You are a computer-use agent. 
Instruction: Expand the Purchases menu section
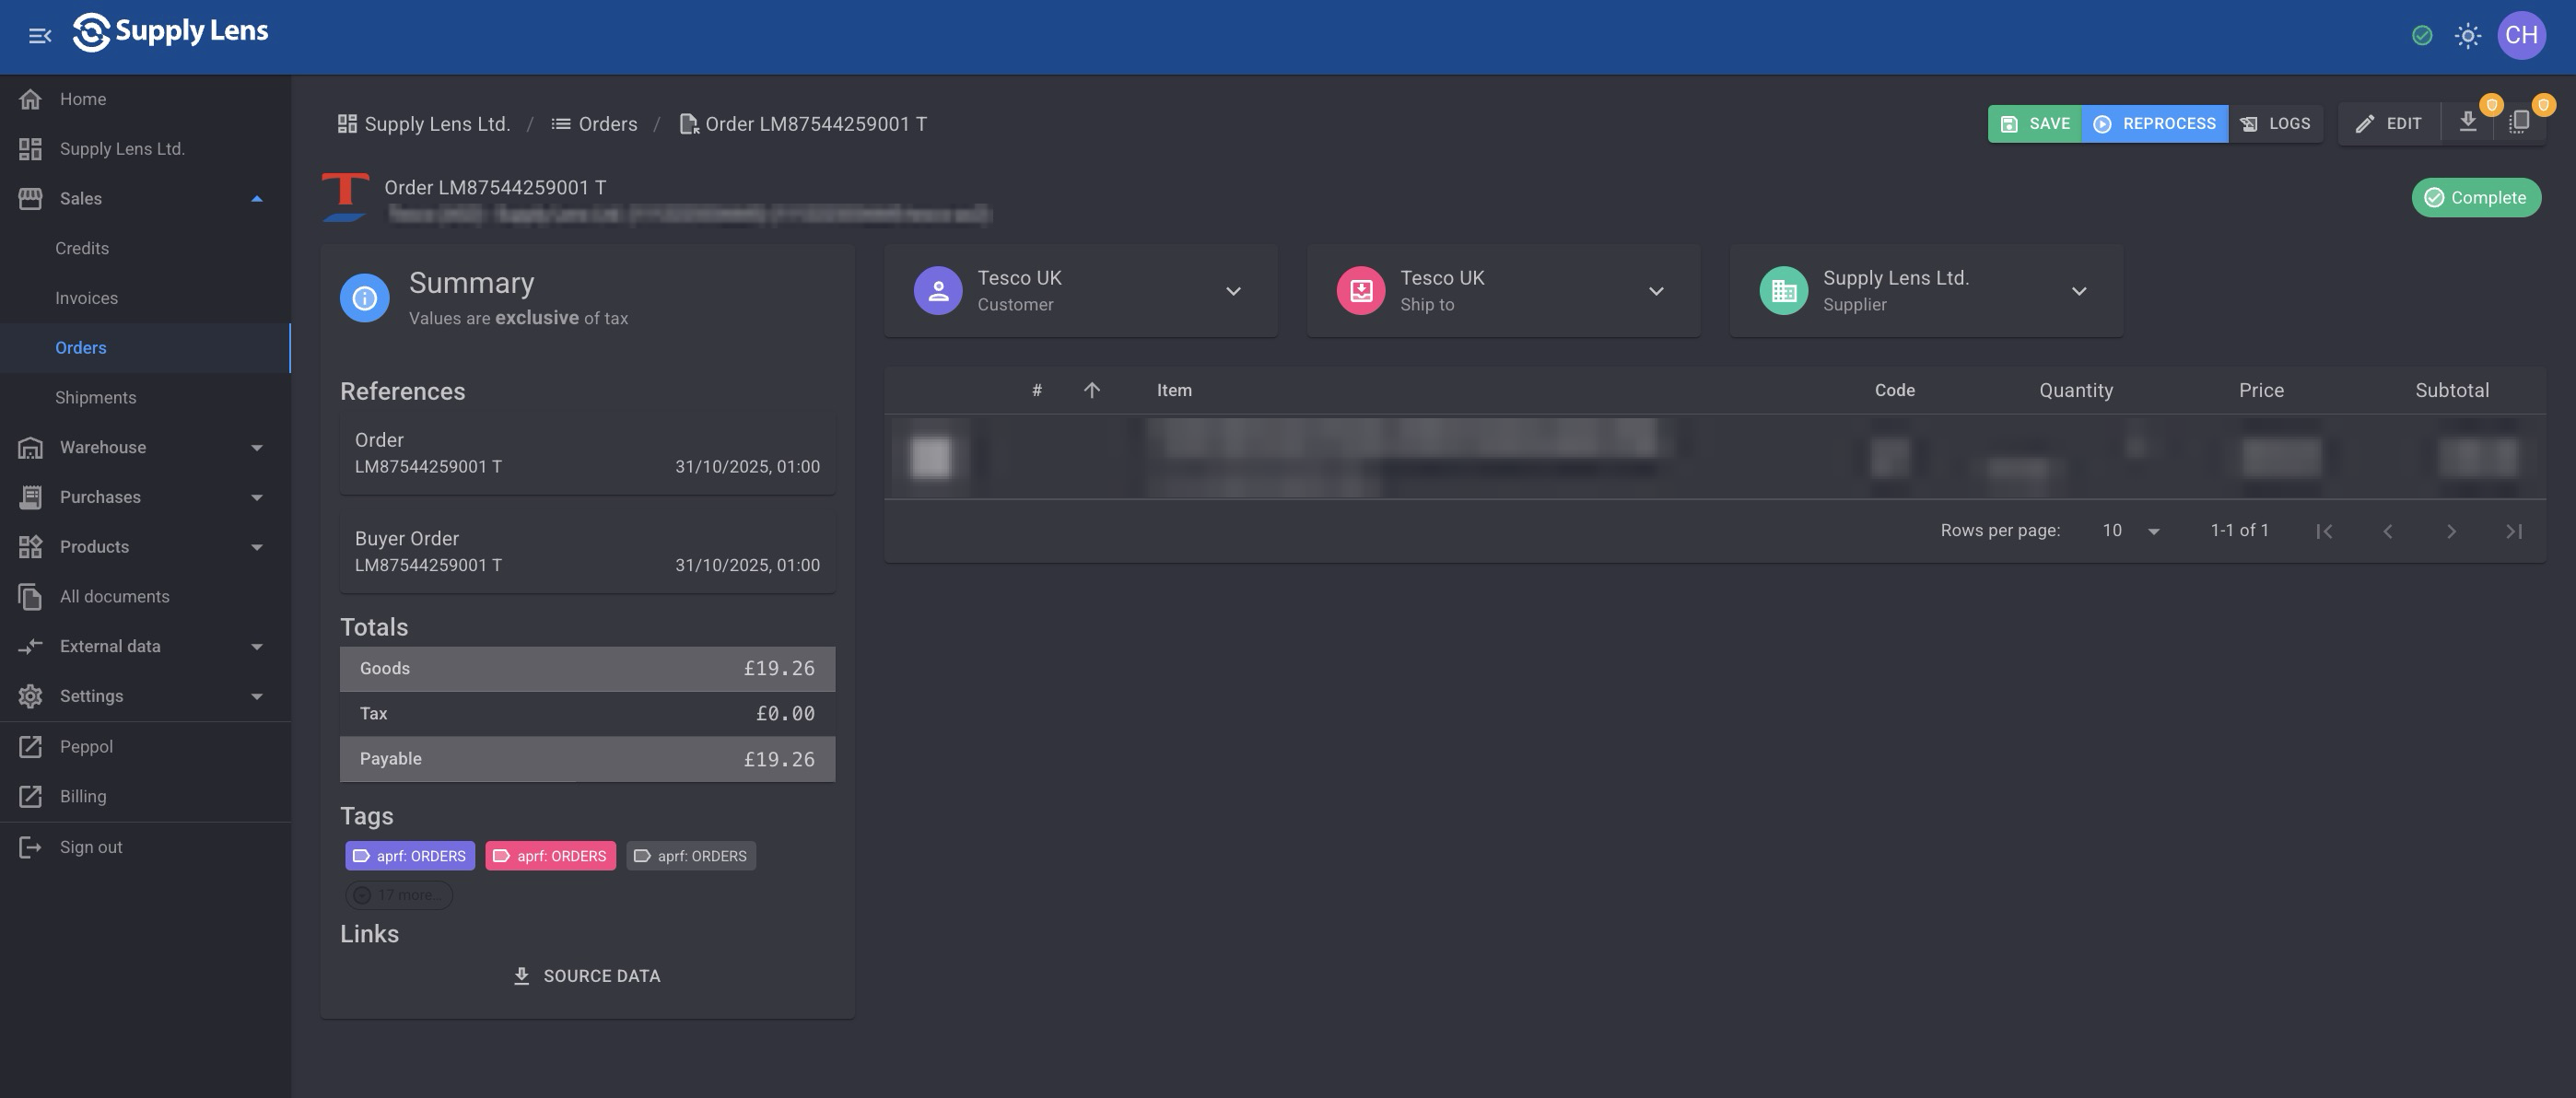click(145, 497)
